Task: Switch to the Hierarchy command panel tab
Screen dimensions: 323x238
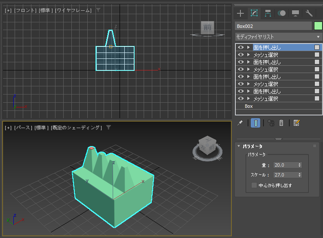Action: [x=268, y=13]
